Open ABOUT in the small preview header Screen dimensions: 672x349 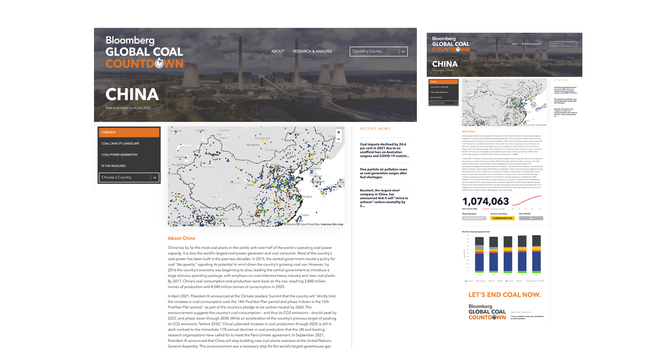pyautogui.click(x=515, y=44)
